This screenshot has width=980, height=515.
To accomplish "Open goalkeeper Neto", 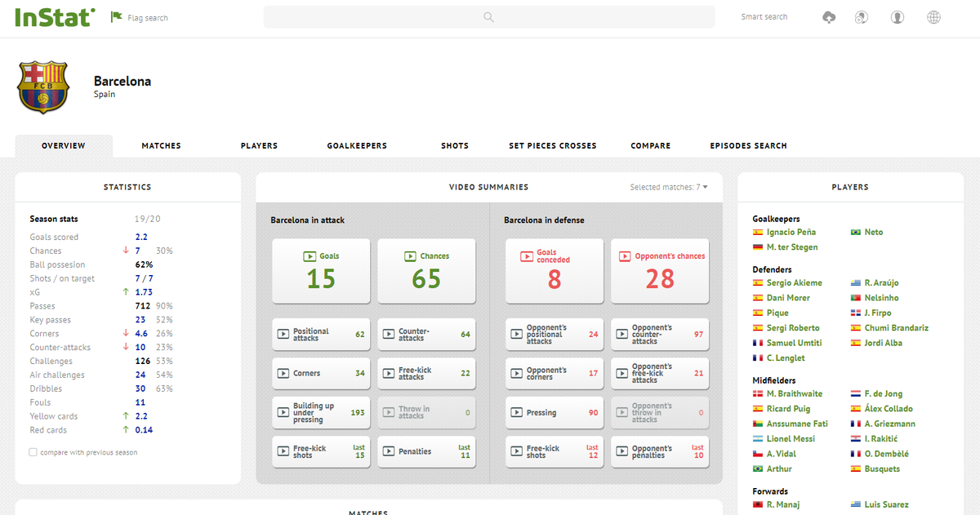I will (x=874, y=233).
